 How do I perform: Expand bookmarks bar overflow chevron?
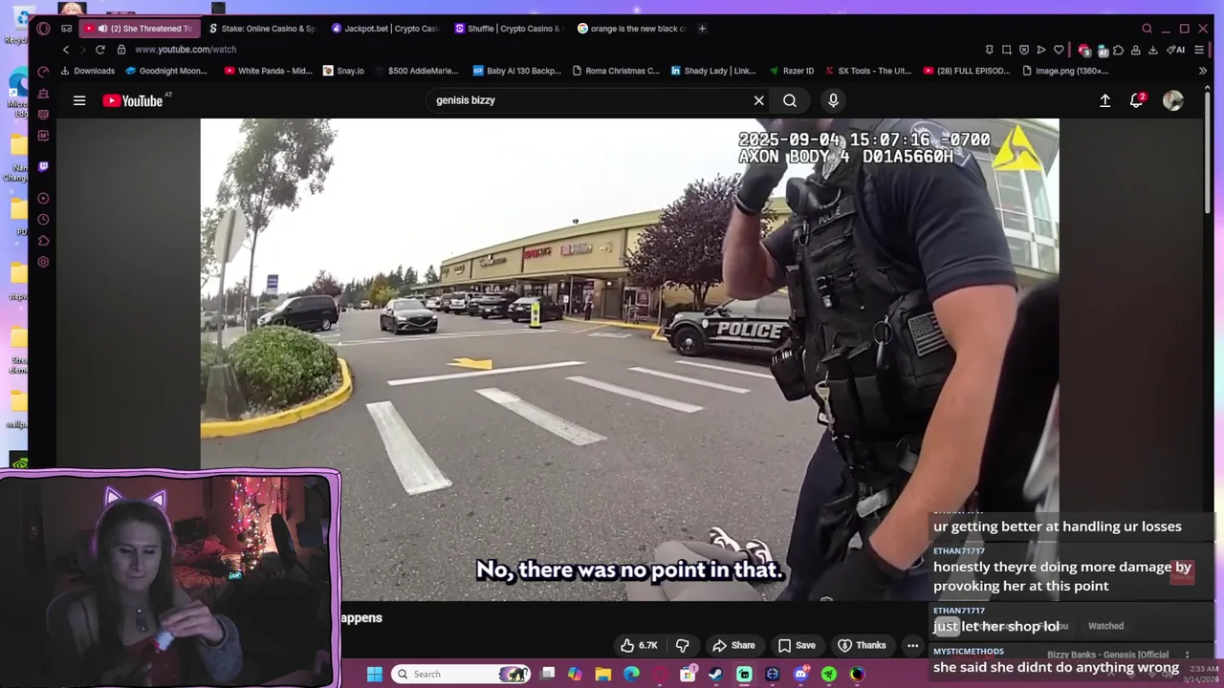click(1202, 71)
